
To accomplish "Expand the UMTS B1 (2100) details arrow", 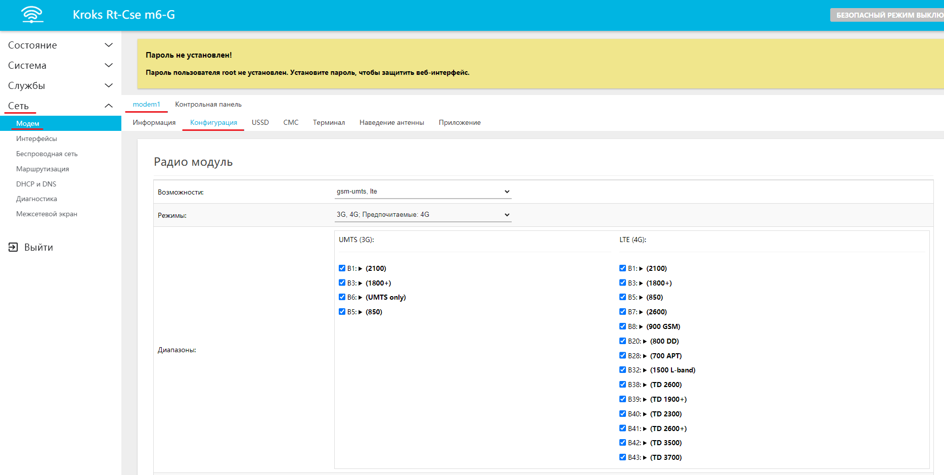I will coord(361,269).
